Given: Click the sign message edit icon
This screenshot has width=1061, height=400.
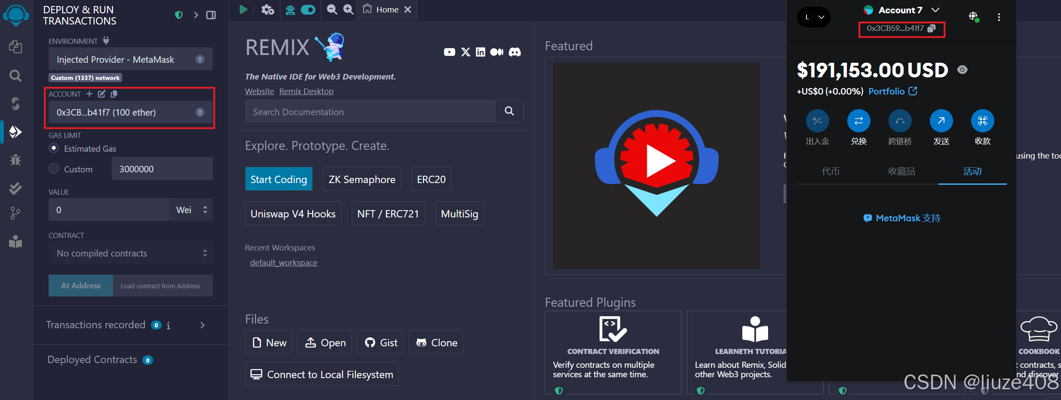Looking at the screenshot, I should tap(101, 94).
